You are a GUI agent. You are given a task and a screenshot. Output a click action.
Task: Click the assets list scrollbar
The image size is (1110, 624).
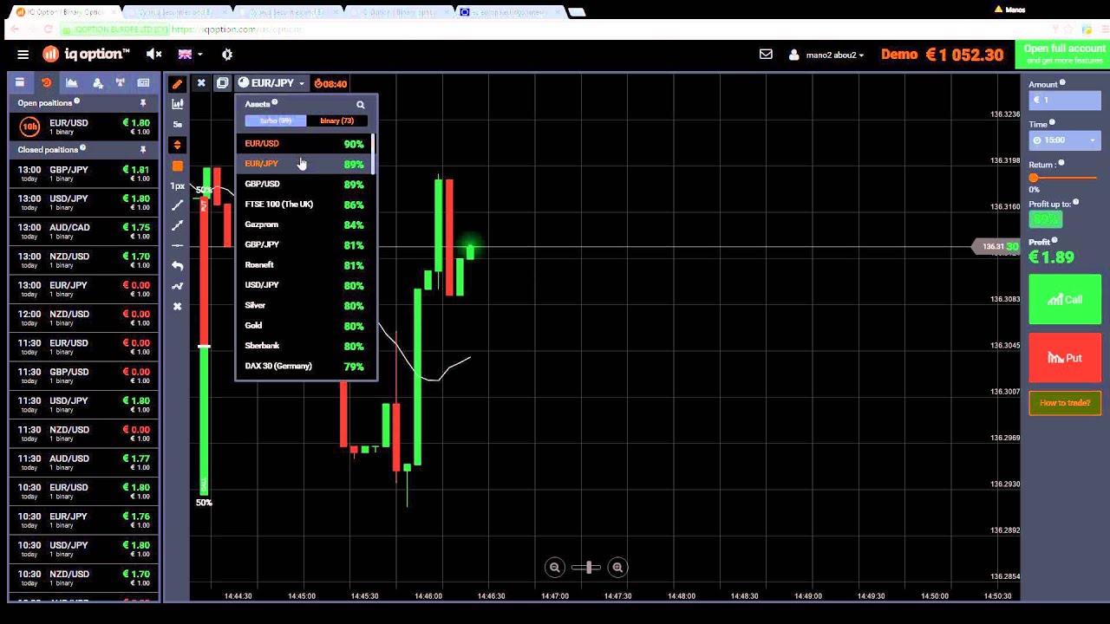373,153
